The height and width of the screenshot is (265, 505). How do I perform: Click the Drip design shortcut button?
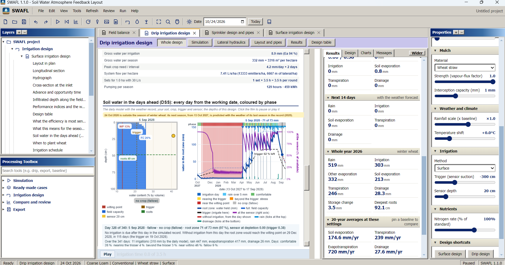(x=481, y=254)
